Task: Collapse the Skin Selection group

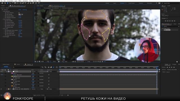Action: click(3, 11)
